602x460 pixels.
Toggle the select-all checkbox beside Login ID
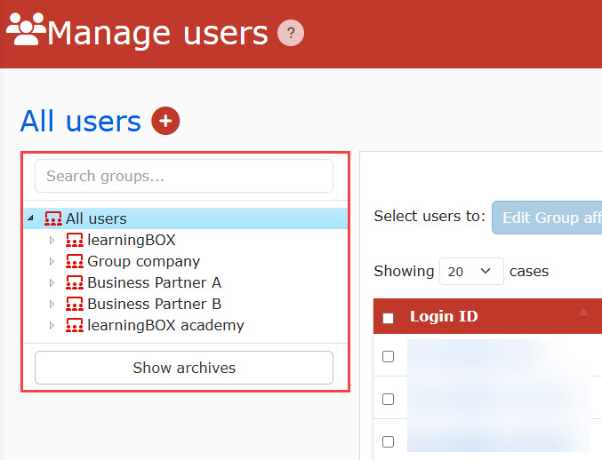click(x=388, y=318)
